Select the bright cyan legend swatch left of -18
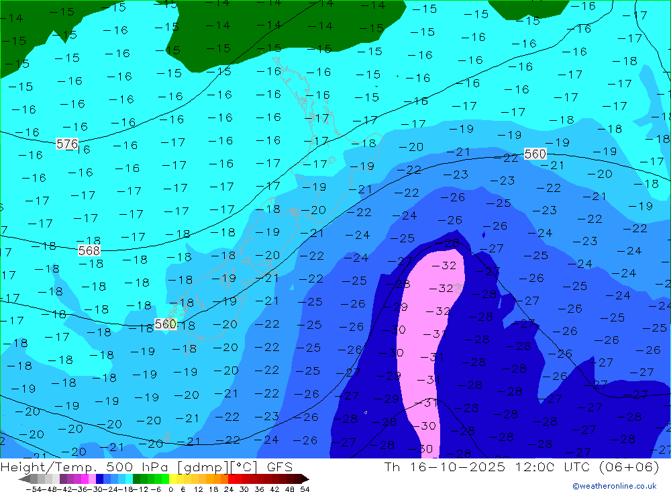 click(x=129, y=479)
